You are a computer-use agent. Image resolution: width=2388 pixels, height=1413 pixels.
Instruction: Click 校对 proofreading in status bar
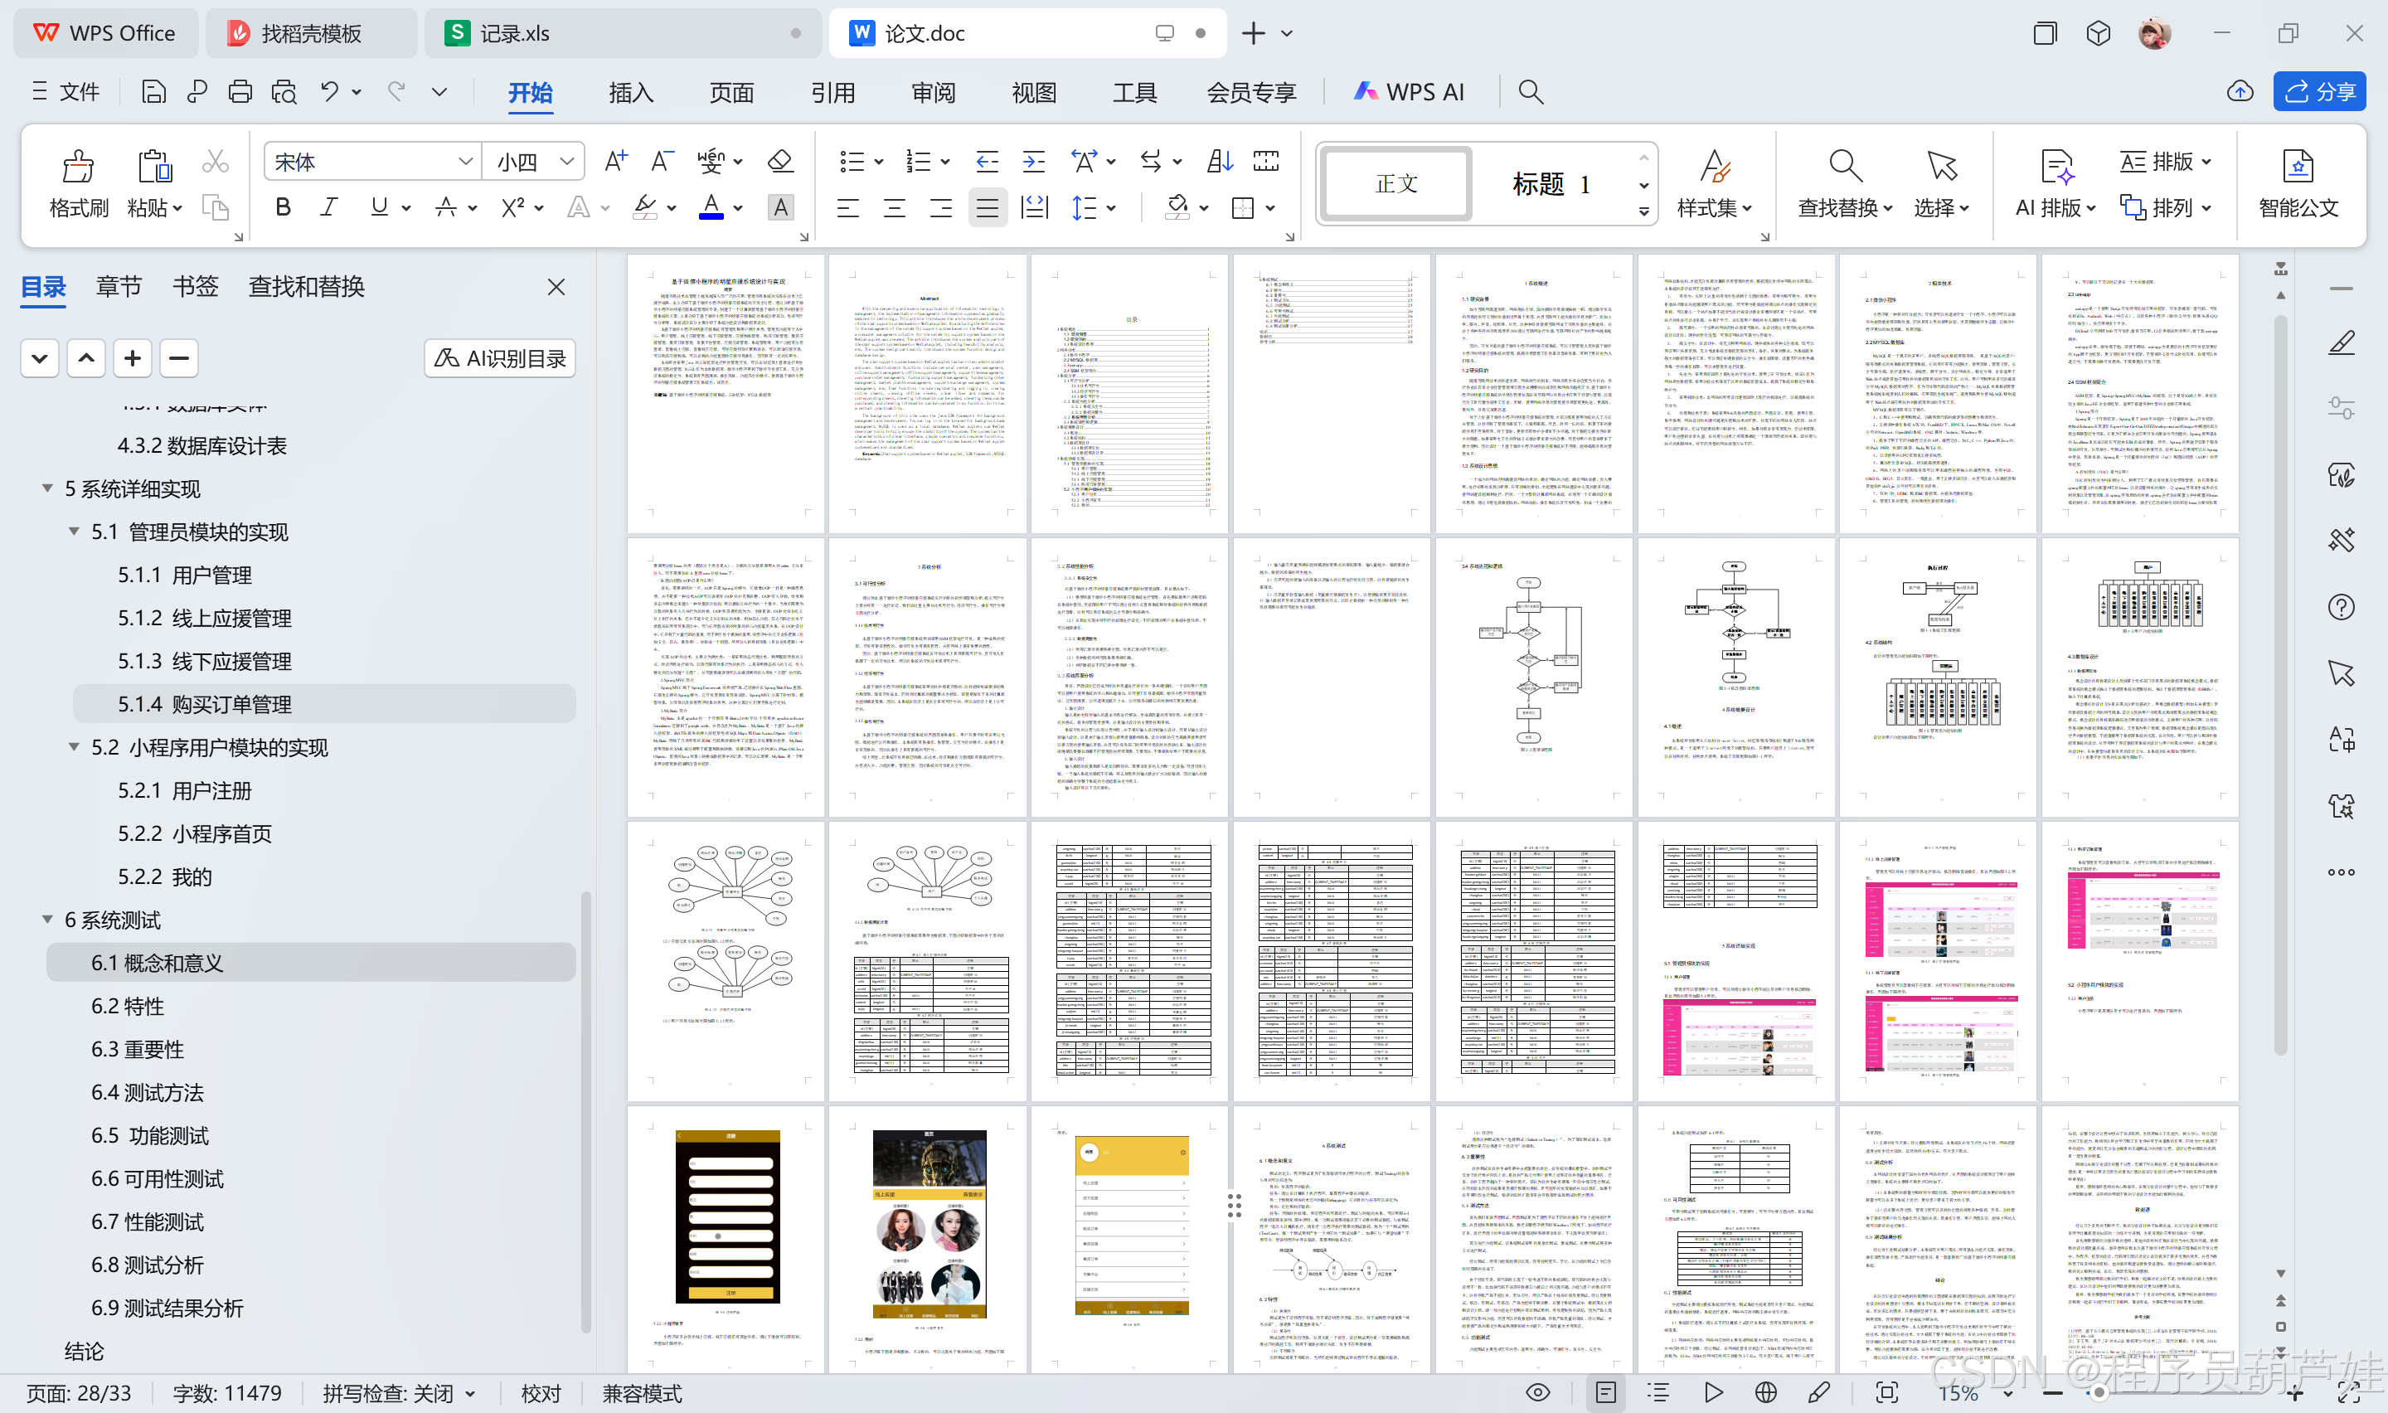541,1394
